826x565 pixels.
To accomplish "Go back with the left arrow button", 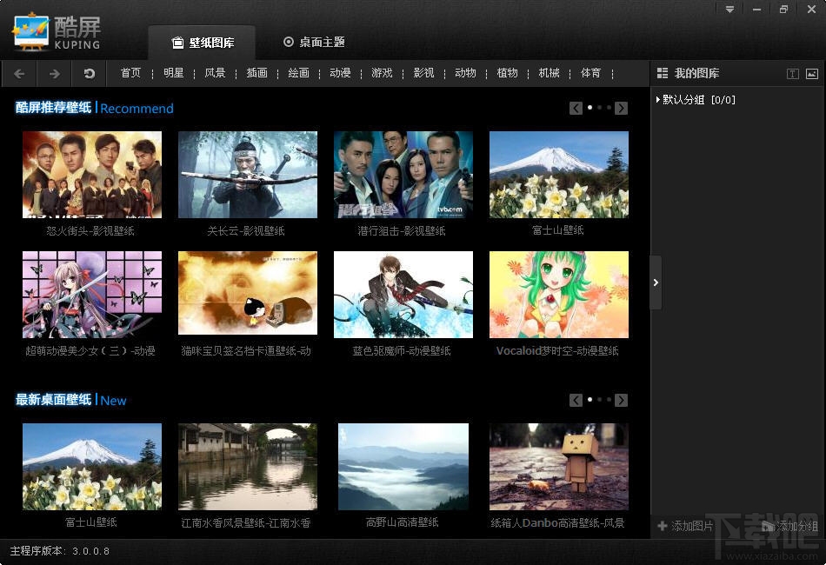I will 19,74.
